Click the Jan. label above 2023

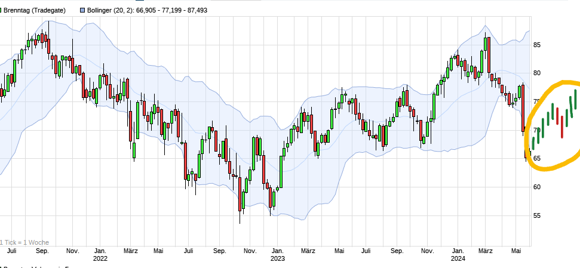click(x=278, y=251)
